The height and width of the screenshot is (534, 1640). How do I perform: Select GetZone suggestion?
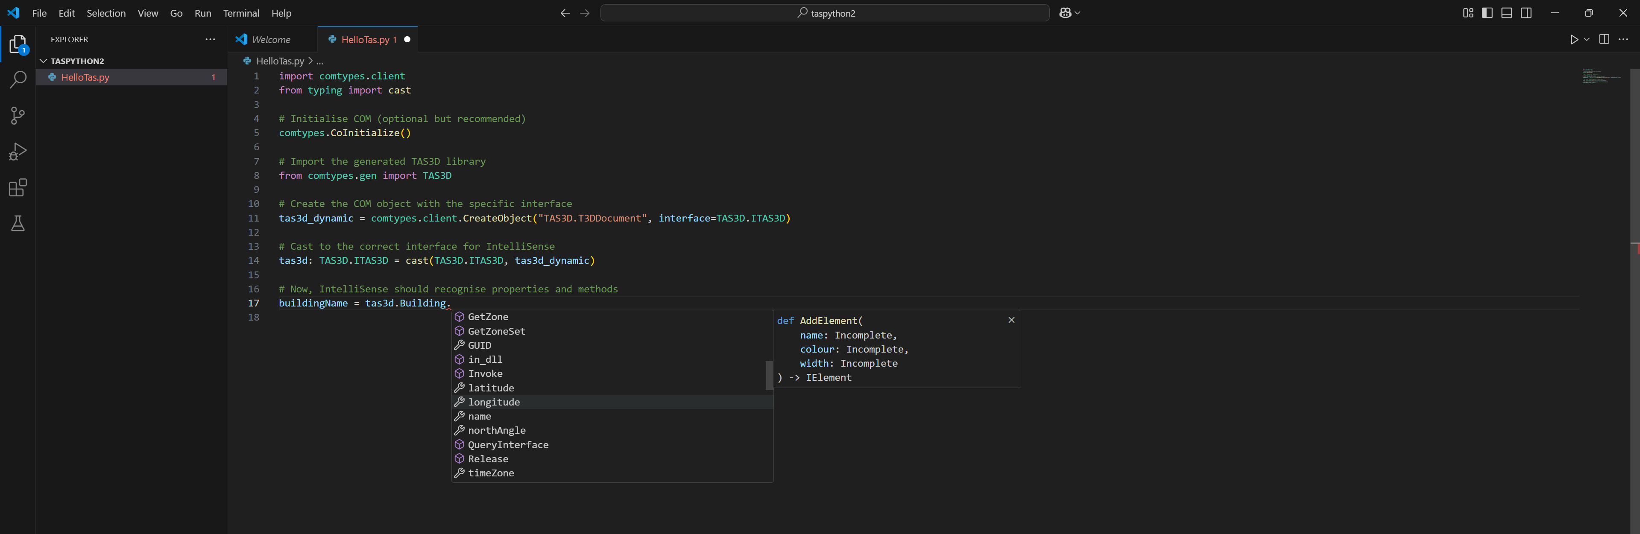612,317
